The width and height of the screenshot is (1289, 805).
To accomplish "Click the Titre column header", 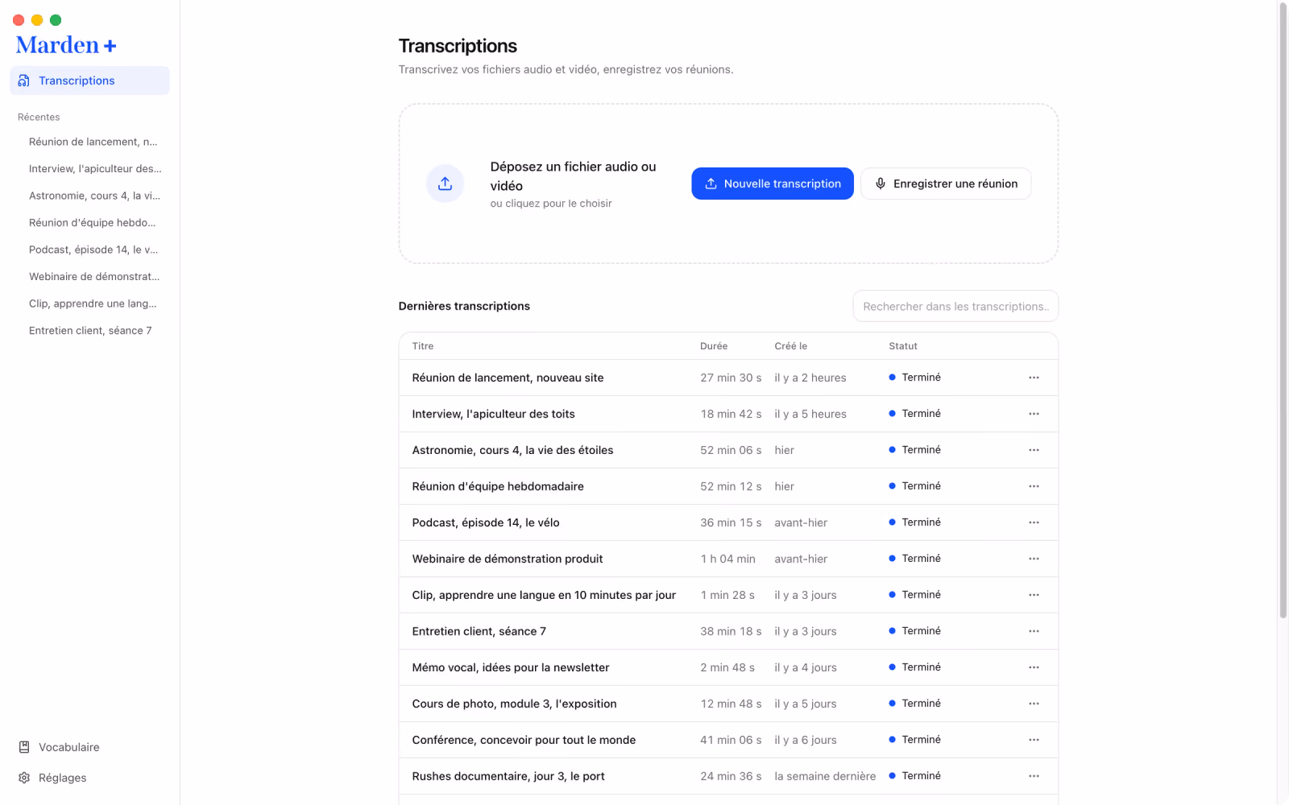I will coord(423,346).
